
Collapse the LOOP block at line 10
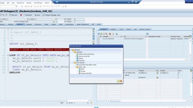pos(8,55)
